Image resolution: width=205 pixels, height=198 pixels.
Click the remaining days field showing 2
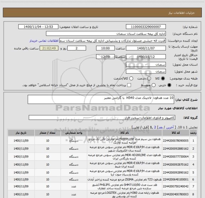(77, 48)
